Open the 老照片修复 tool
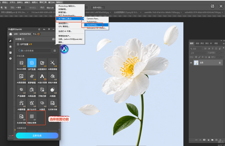 click(x=53, y=78)
